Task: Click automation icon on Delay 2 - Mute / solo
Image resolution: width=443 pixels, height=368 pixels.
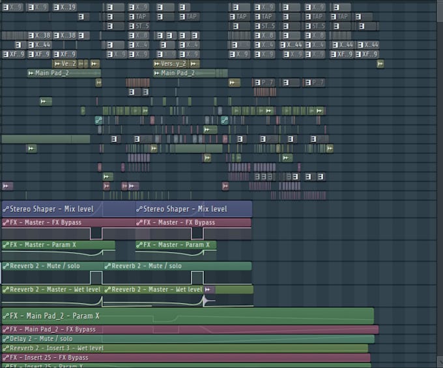Action: coord(6,339)
